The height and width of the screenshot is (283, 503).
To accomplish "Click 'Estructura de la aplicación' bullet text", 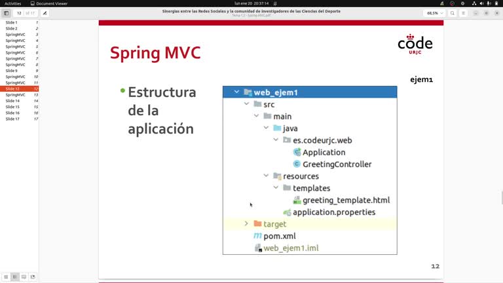I will coord(162,111).
